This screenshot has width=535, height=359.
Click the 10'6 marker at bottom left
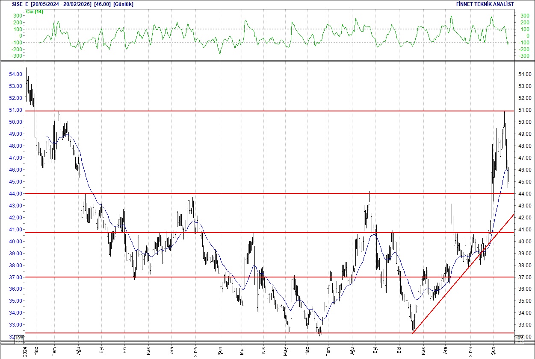(x=19, y=338)
